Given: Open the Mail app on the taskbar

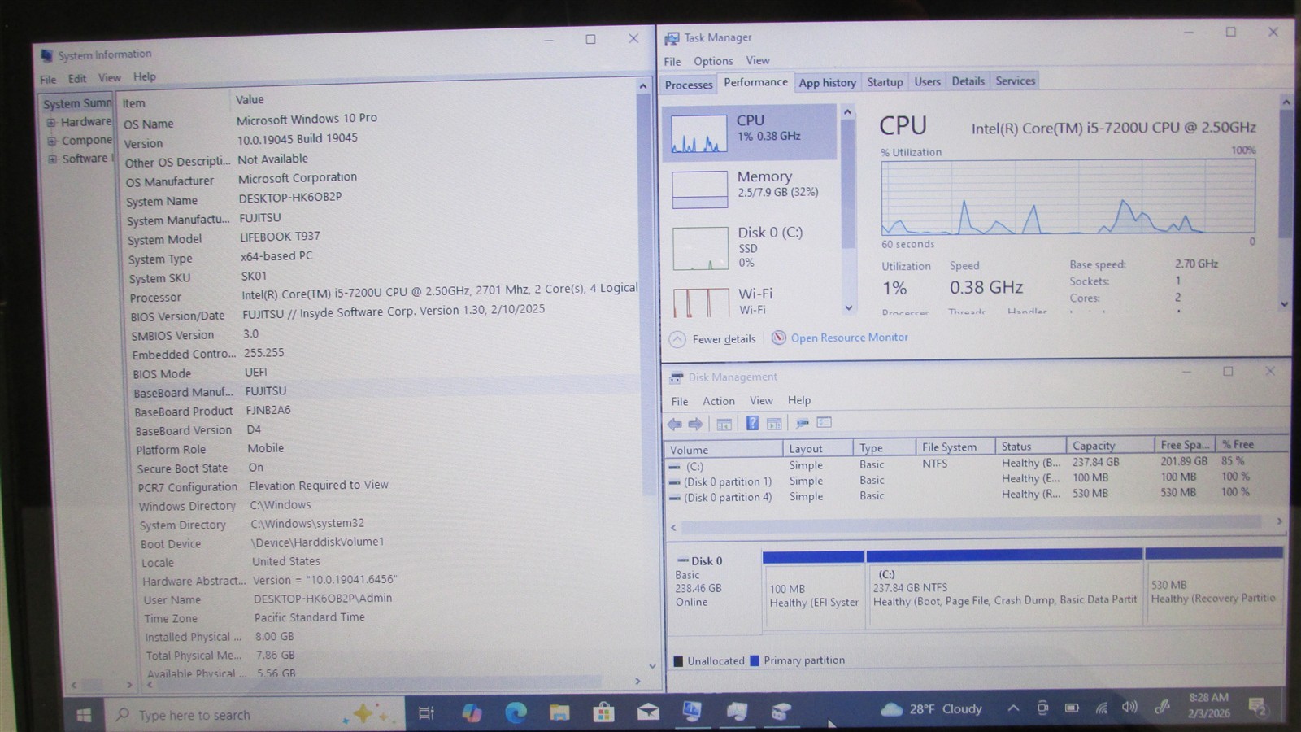Looking at the screenshot, I should (648, 712).
